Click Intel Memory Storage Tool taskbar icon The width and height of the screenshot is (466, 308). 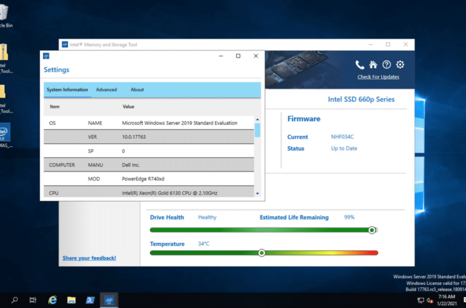[109, 300]
